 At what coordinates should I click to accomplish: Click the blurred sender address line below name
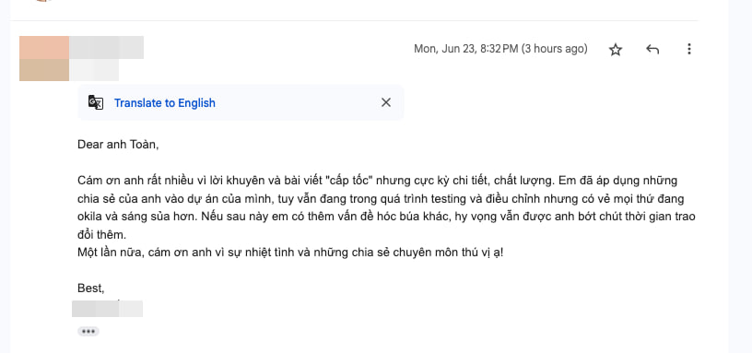click(94, 70)
